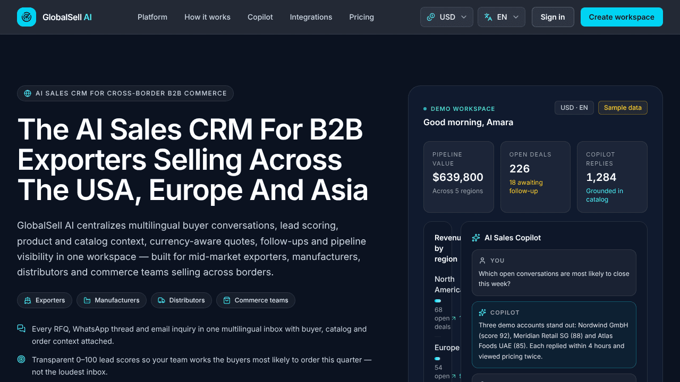Click the AI Sales Copilot sparkle icon

(476, 238)
